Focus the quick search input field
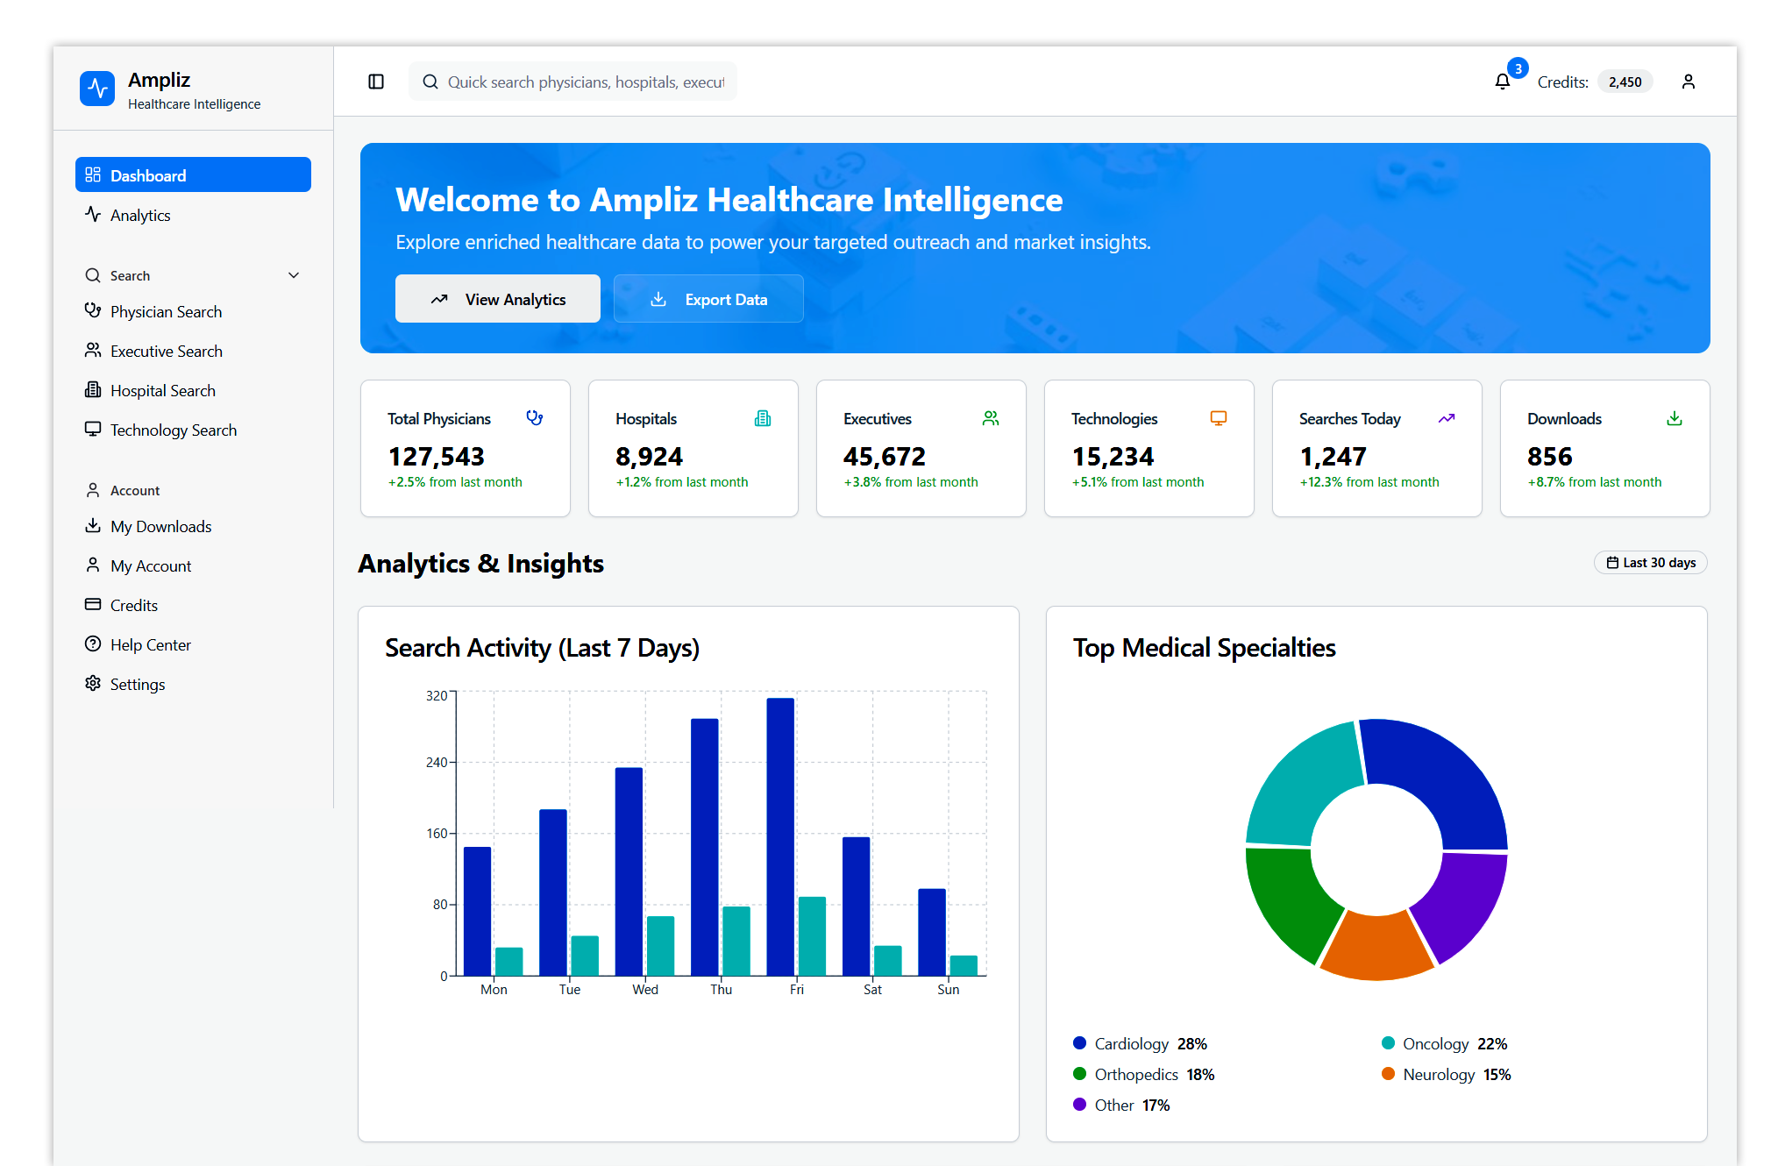The width and height of the screenshot is (1785, 1166). [585, 82]
